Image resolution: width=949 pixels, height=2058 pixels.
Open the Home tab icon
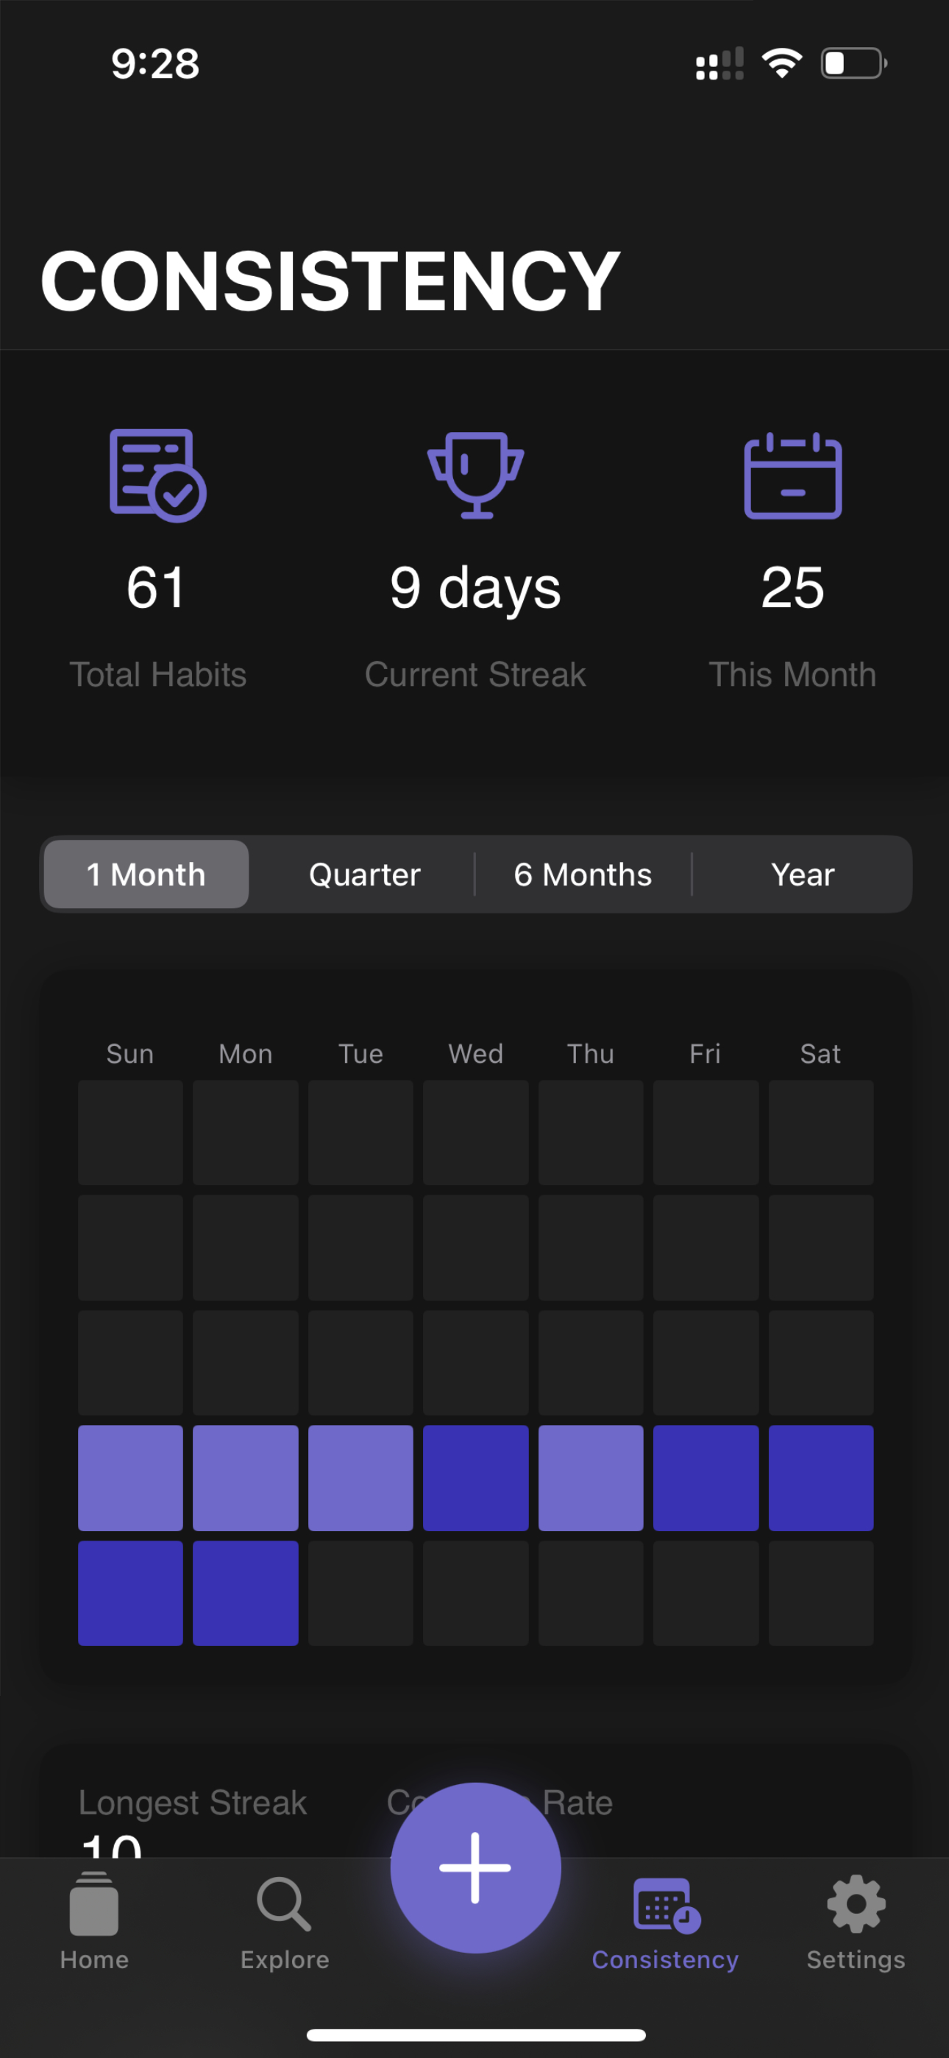pos(94,1904)
